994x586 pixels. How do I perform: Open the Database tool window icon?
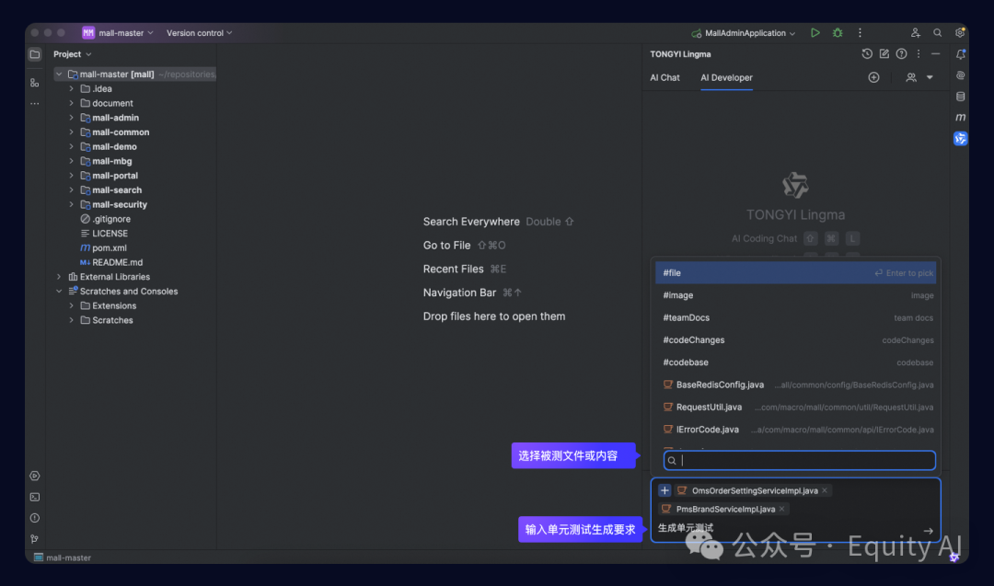pos(960,97)
